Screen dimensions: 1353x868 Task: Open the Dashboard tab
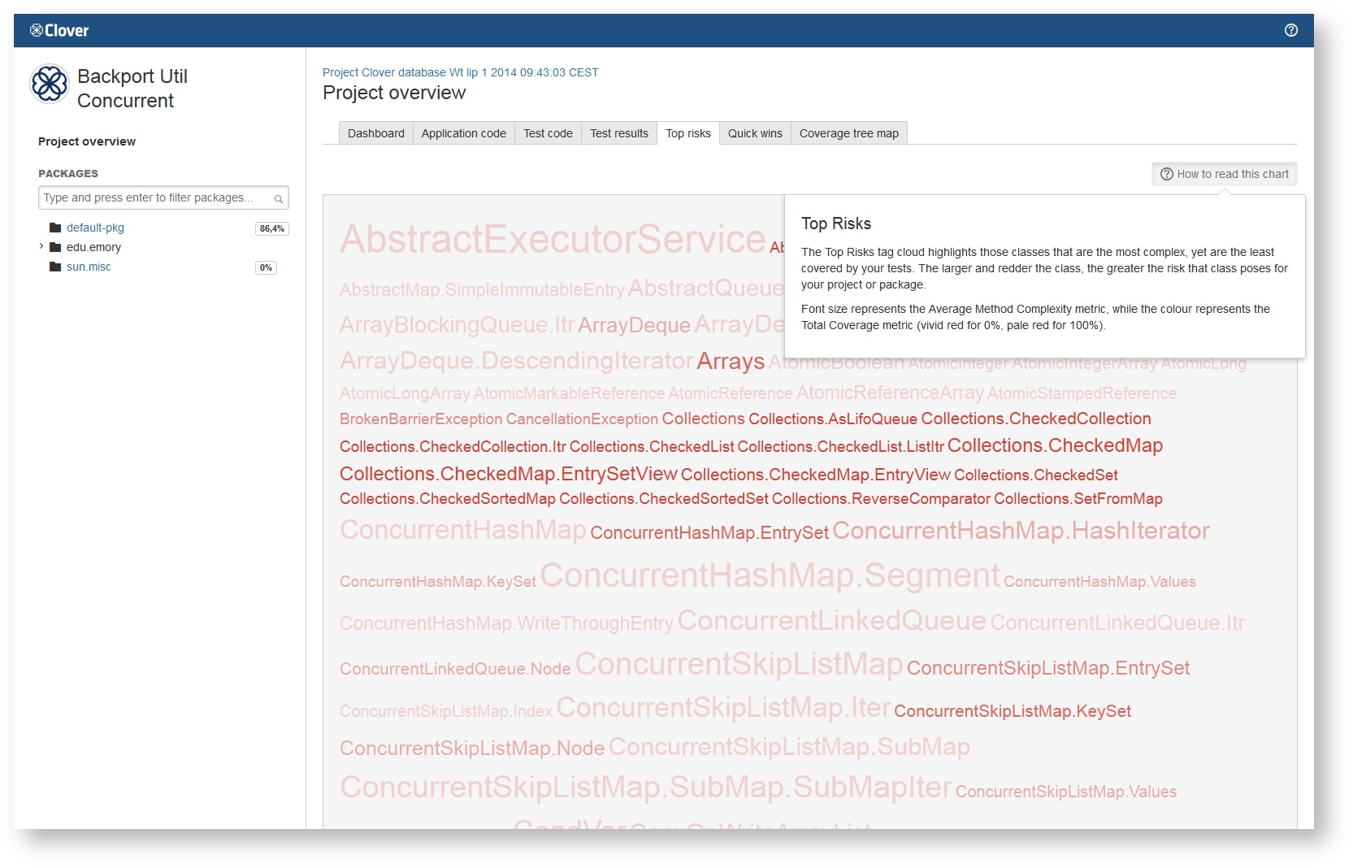[375, 133]
